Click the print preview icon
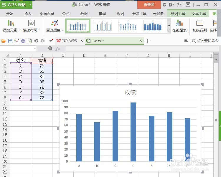 tap(29, 41)
